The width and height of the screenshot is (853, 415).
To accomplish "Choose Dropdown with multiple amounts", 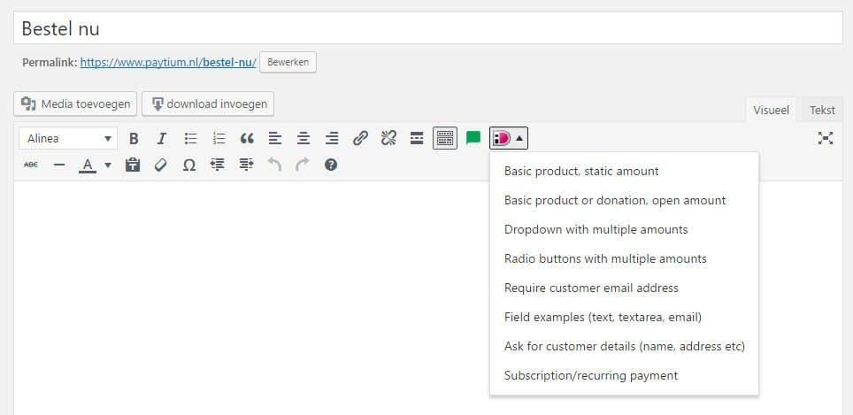I will [x=624, y=229].
